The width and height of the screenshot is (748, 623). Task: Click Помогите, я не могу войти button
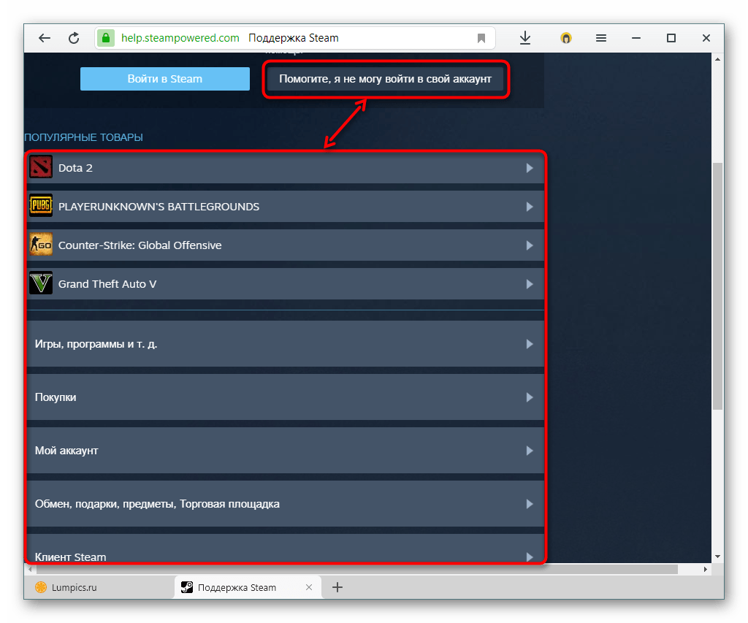click(385, 79)
